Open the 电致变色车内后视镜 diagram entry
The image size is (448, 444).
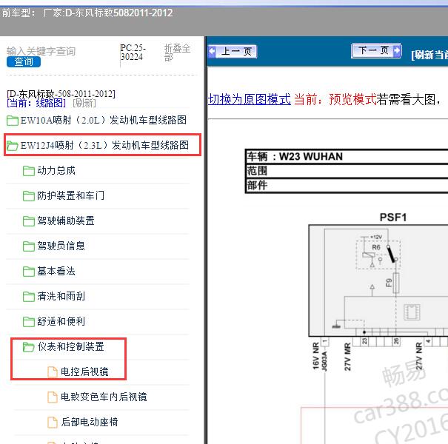point(104,397)
